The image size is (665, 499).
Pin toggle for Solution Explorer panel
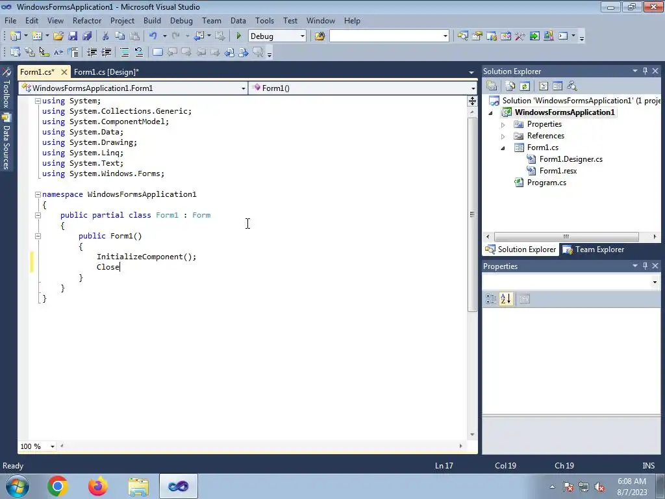(645, 71)
